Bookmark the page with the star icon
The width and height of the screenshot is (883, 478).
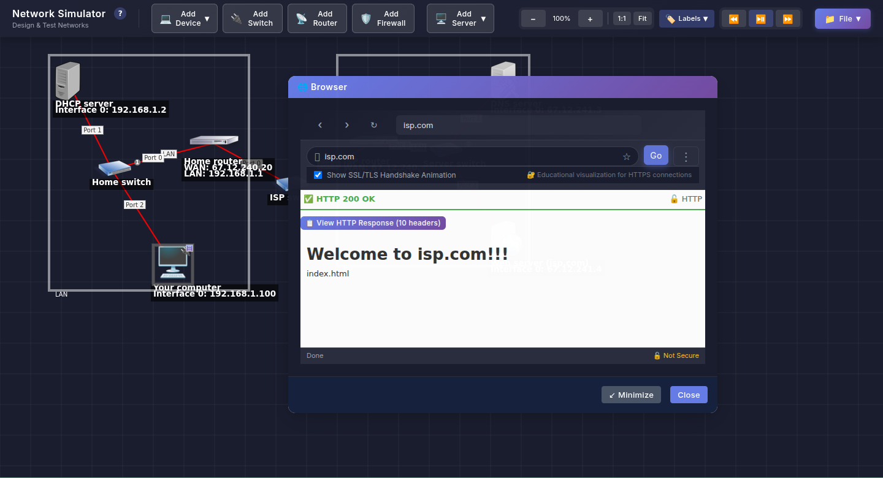[627, 157]
